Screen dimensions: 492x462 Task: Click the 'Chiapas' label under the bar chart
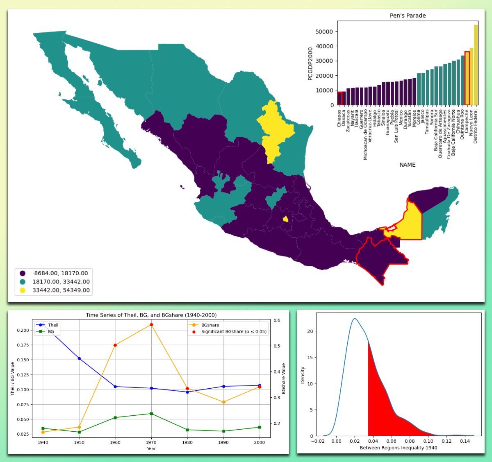[339, 118]
